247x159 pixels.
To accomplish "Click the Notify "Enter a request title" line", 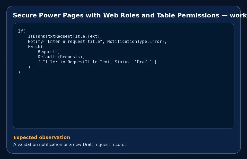I will coord(97,42).
